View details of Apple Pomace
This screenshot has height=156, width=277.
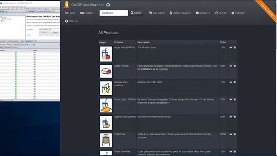pos(231,66)
